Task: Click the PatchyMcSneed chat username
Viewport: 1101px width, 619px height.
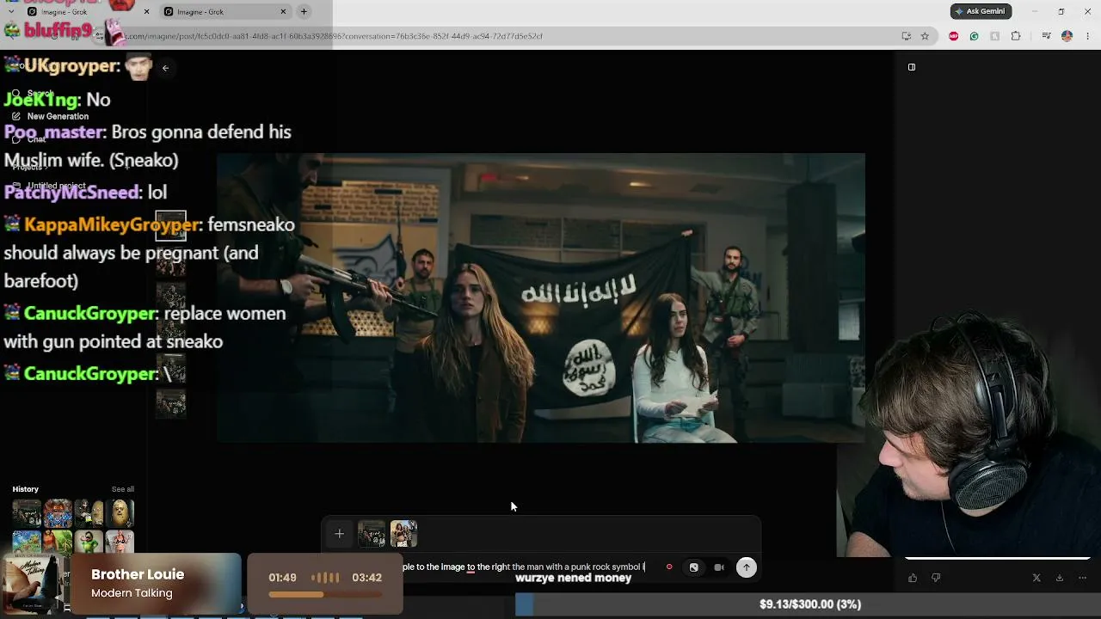Action: click(71, 193)
